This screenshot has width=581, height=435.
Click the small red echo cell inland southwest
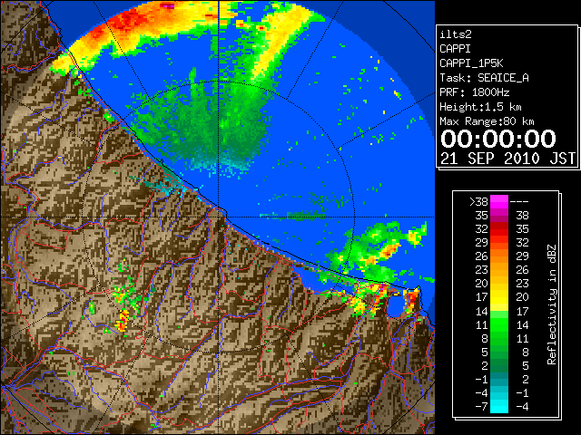(x=123, y=320)
